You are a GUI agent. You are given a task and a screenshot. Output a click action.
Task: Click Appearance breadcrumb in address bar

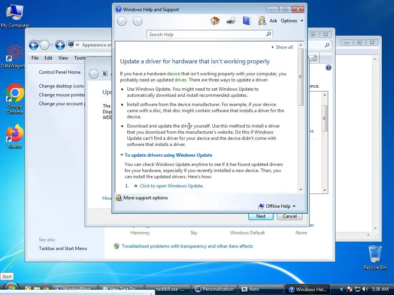point(97,45)
